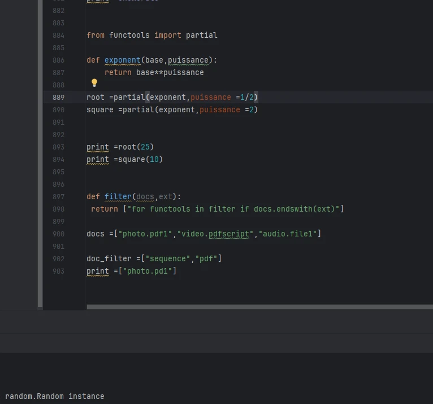
Task: Click line number 889 in the gutter
Action: point(59,97)
